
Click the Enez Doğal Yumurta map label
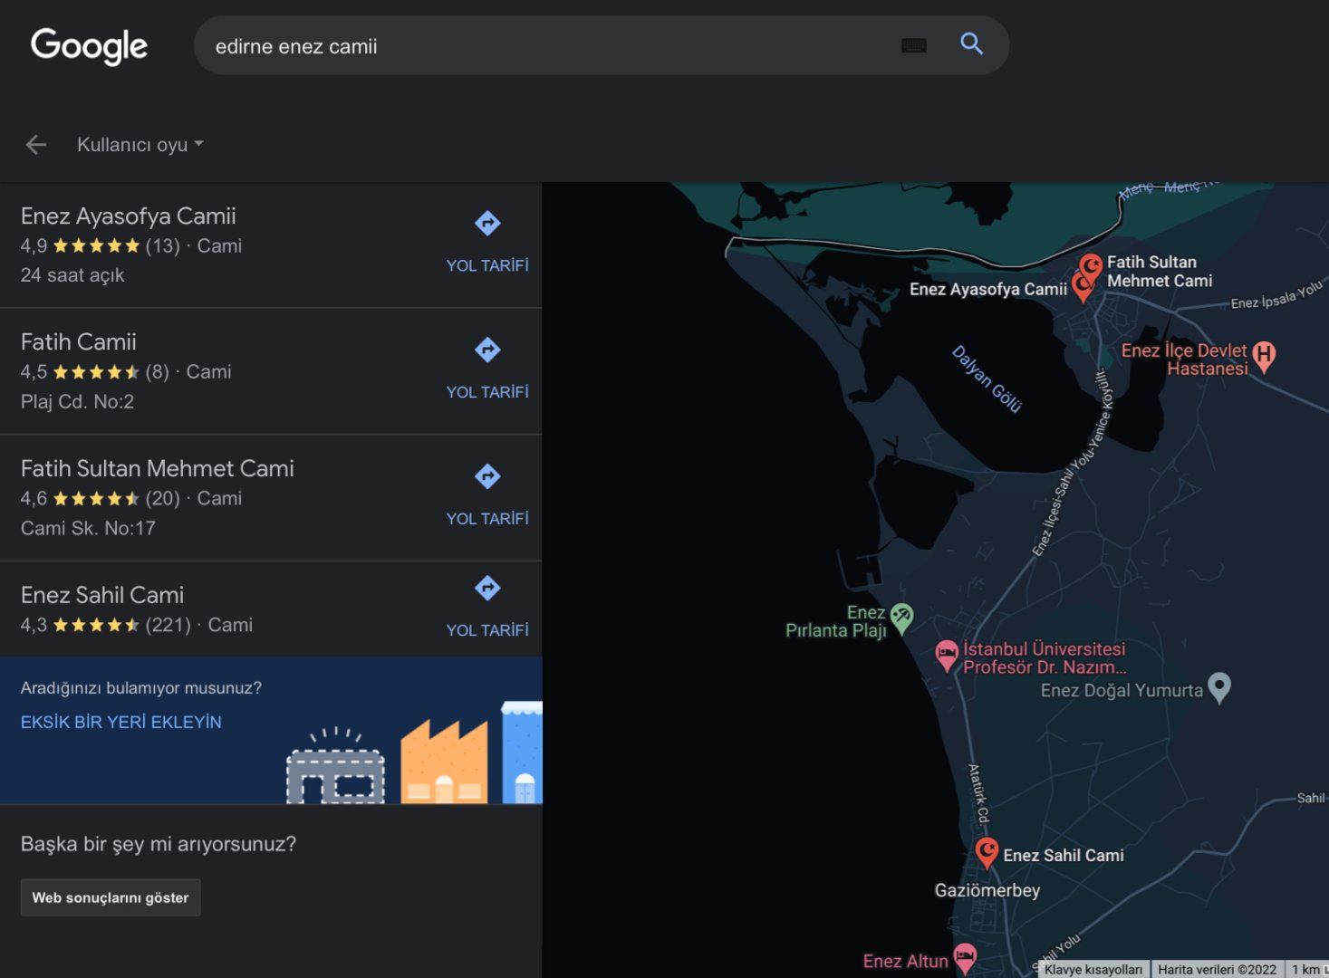[x=1122, y=690]
